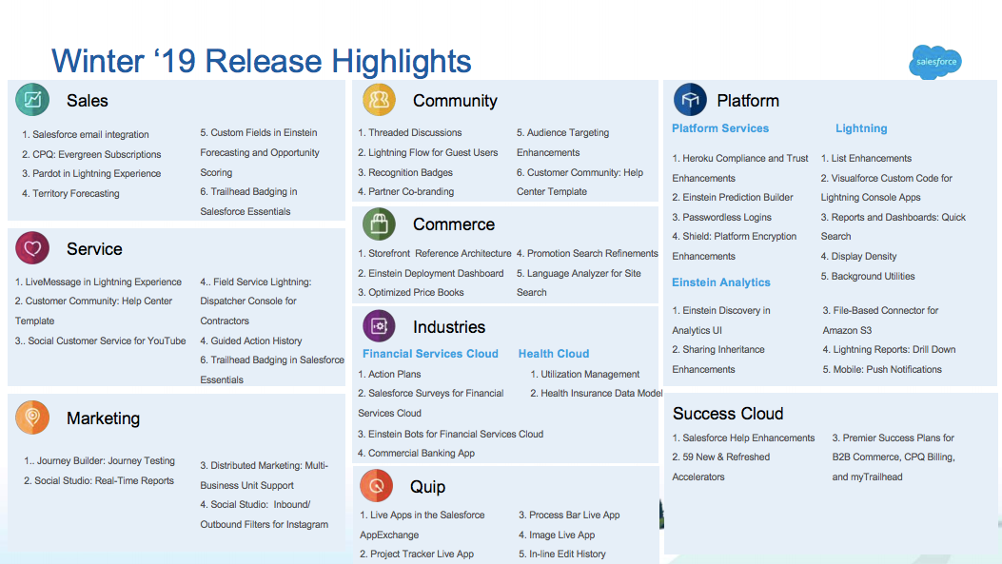
Task: Click 'Image Live App' item
Action: tap(557, 535)
